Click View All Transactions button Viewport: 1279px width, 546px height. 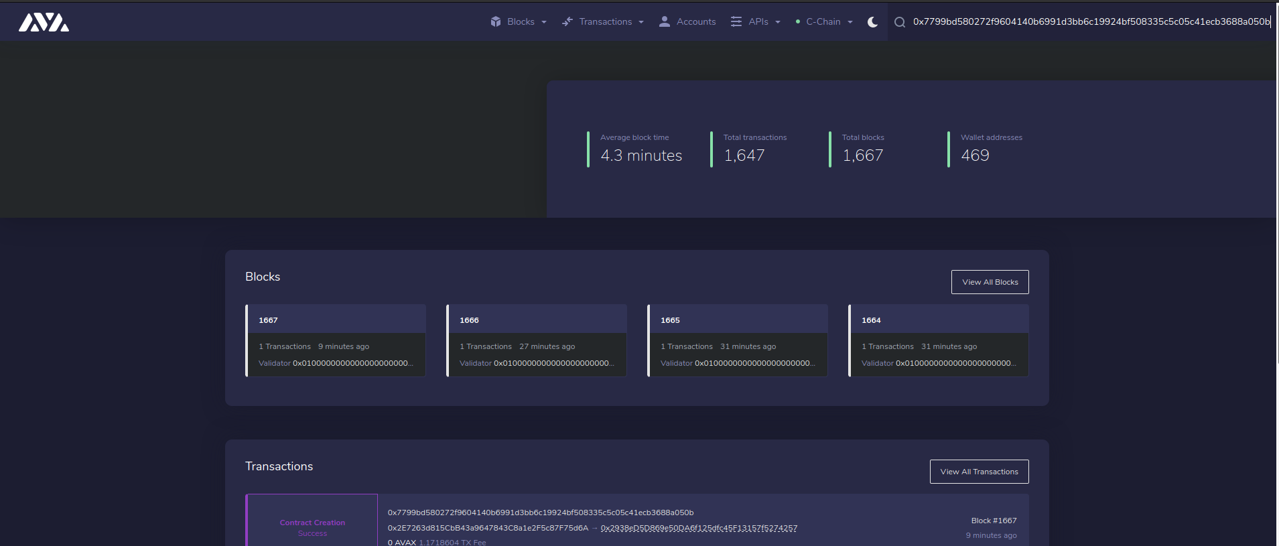[979, 472]
